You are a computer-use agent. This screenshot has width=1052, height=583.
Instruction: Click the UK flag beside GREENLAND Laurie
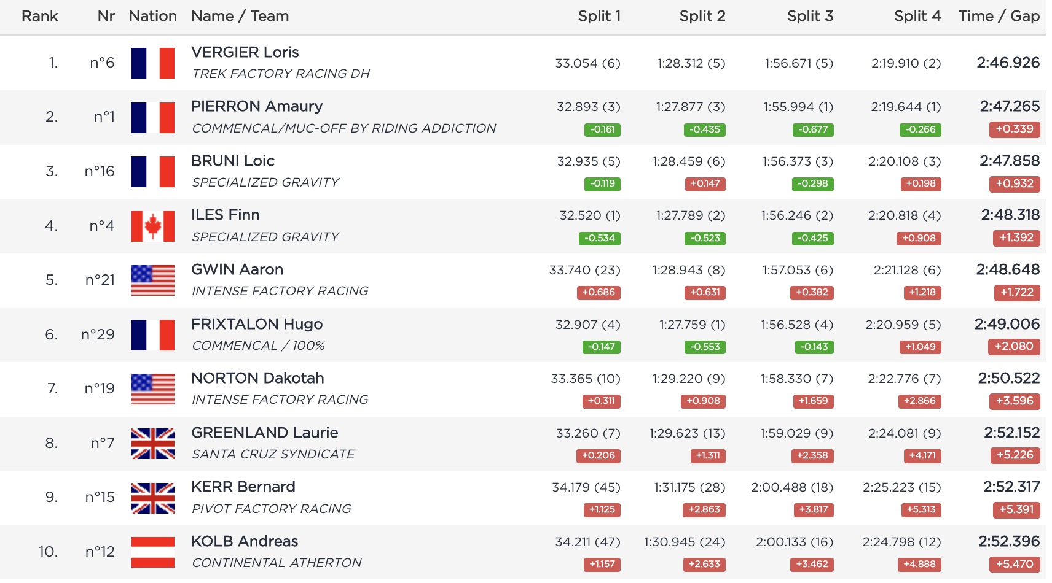(152, 443)
